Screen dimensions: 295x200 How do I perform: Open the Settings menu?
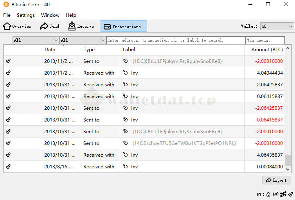[x=26, y=15]
